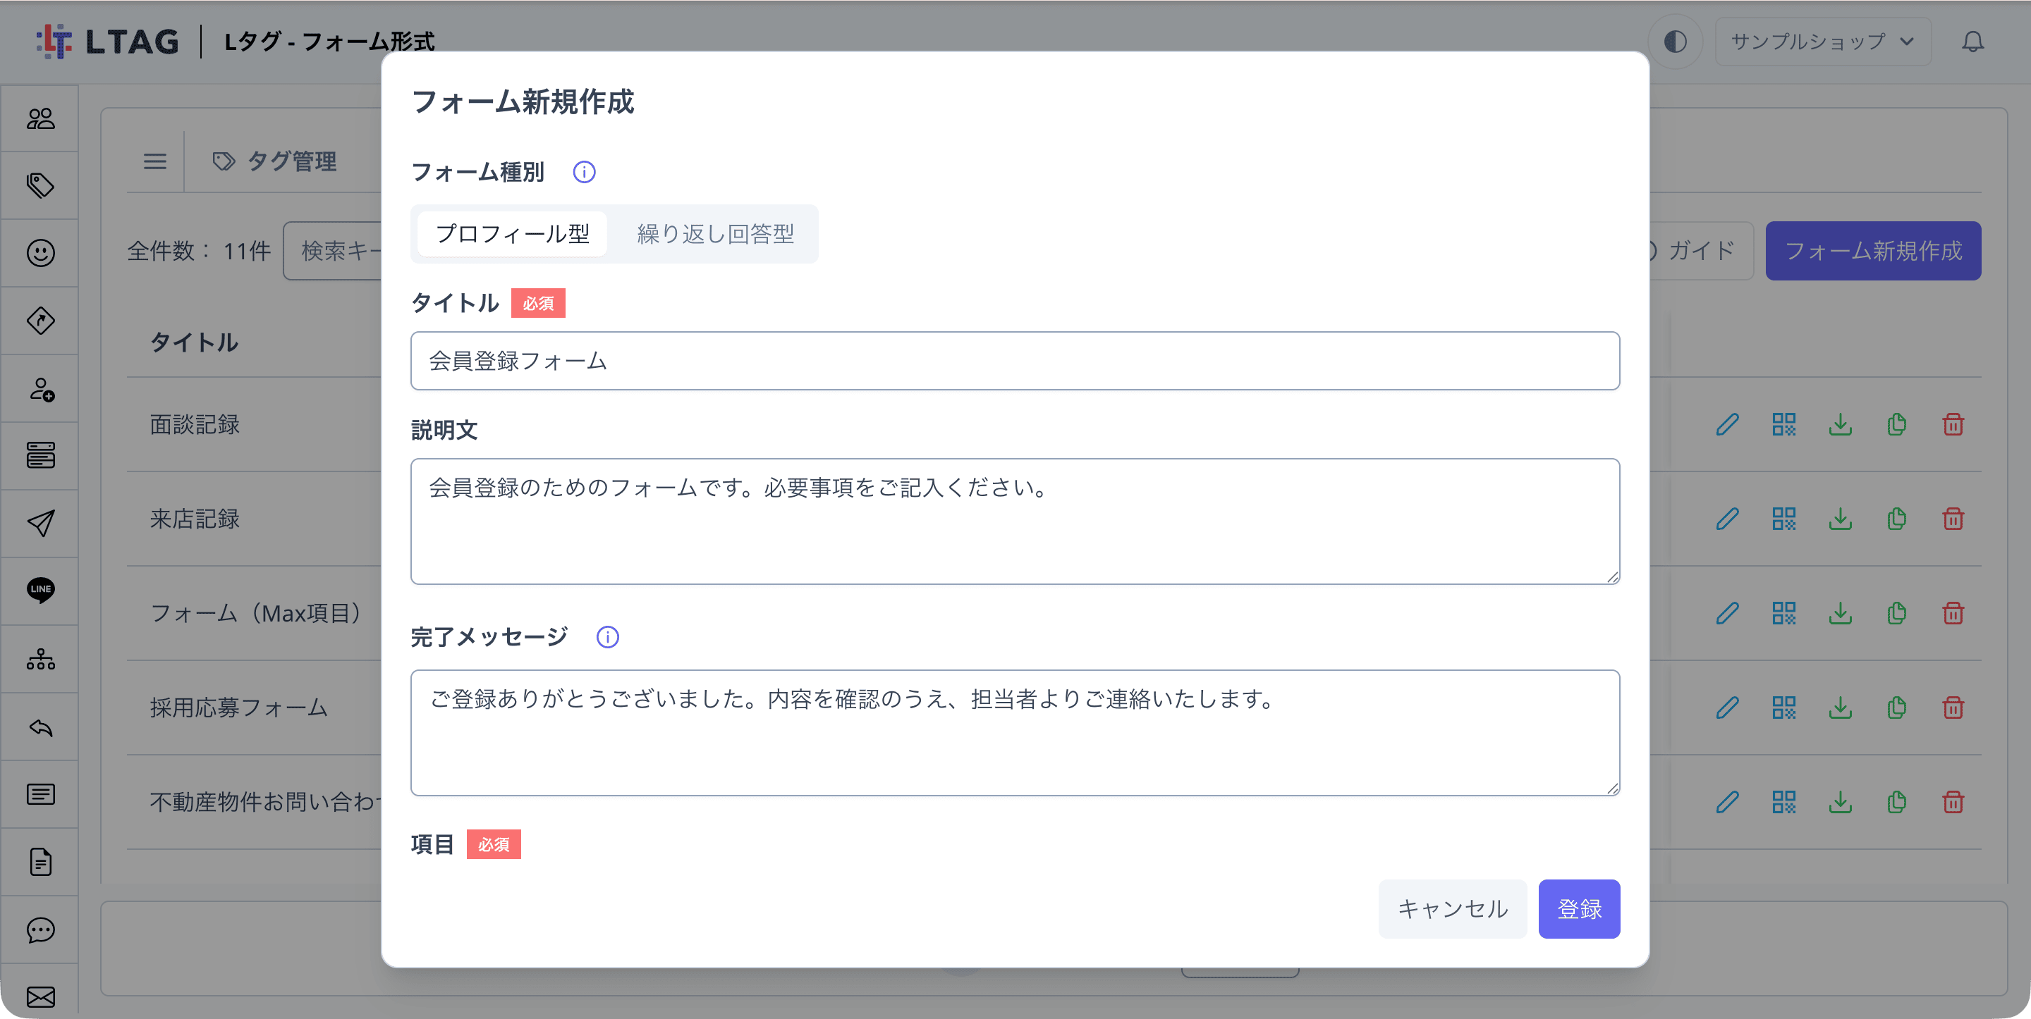Click into the 完了メッセージ textarea
The height and width of the screenshot is (1019, 2031).
coord(1015,733)
